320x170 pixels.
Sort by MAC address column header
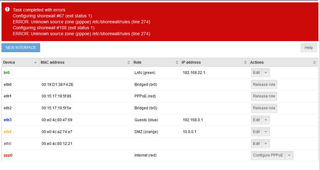(85, 63)
